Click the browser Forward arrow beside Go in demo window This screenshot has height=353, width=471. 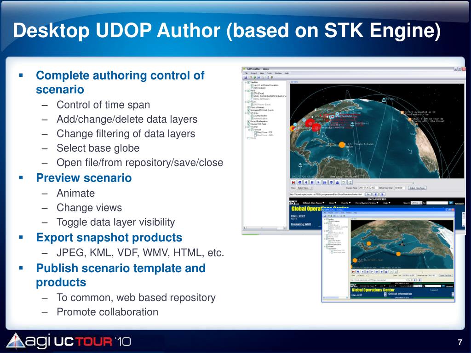click(x=382, y=194)
